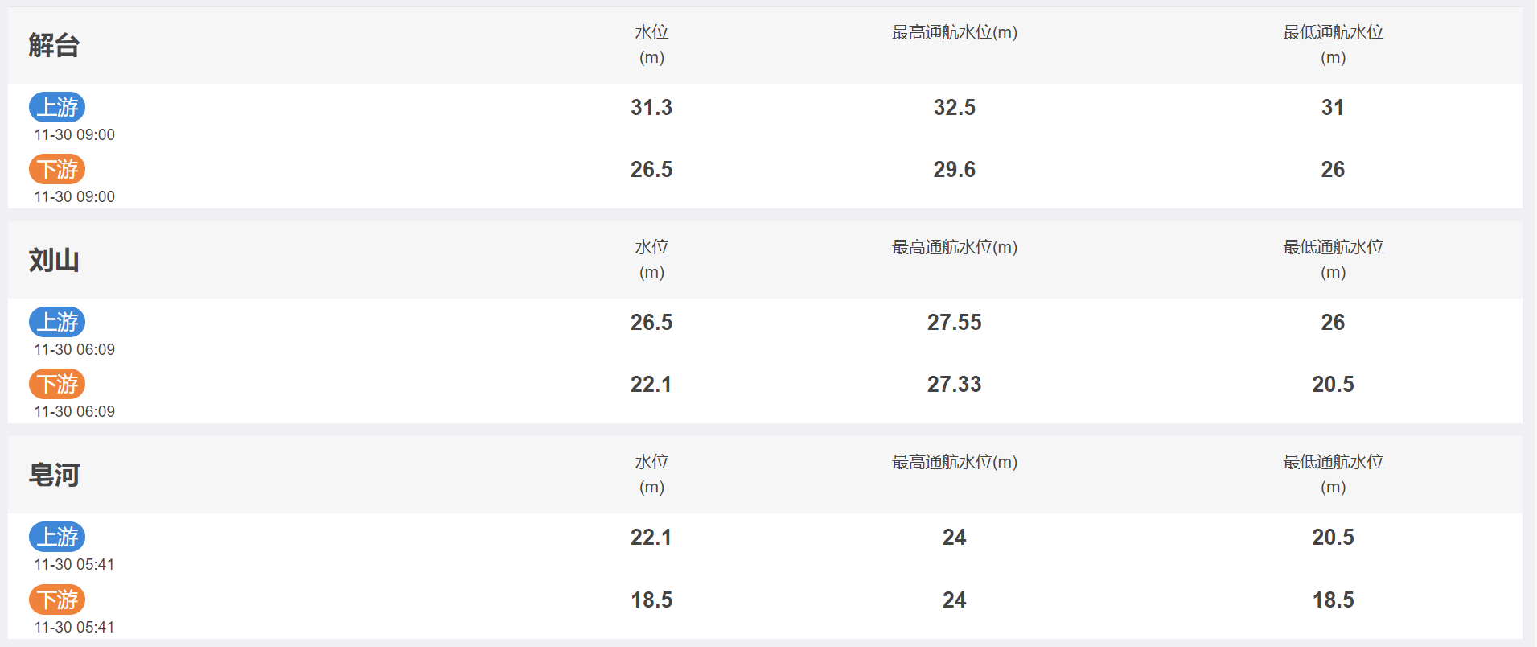Select the 刘山 station heading
This screenshot has width=1537, height=647.
pyautogui.click(x=54, y=260)
